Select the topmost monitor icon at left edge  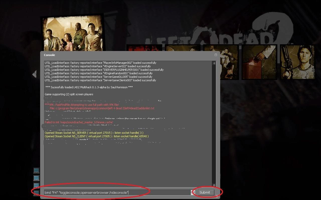coord(36,170)
